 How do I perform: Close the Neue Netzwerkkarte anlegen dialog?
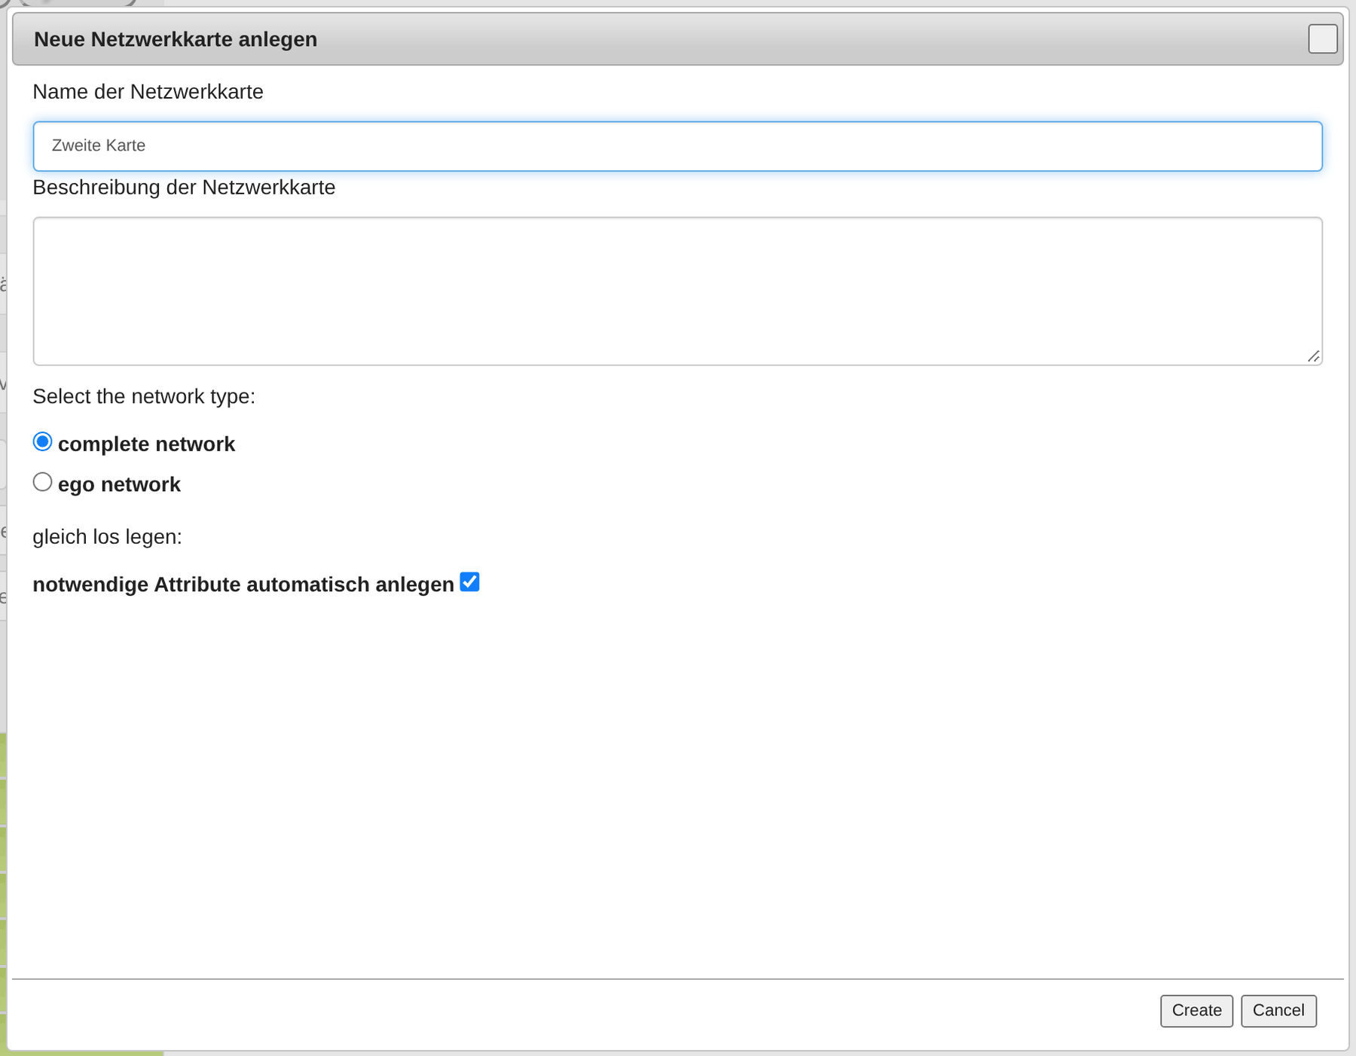pos(1322,39)
